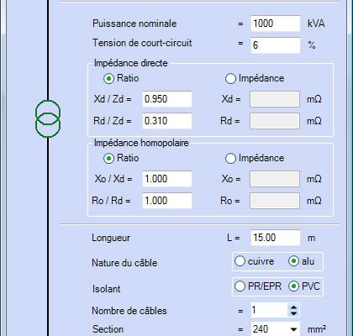Click the green transformer symbol
This screenshot has width=353, height=336.
(x=48, y=118)
